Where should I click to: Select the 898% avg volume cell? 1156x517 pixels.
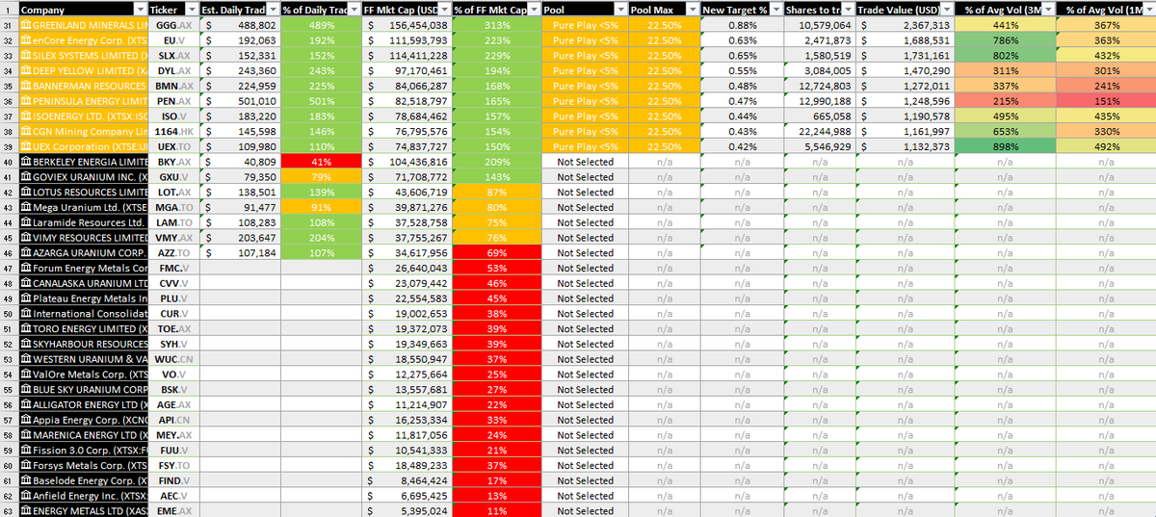pyautogui.click(x=1005, y=147)
